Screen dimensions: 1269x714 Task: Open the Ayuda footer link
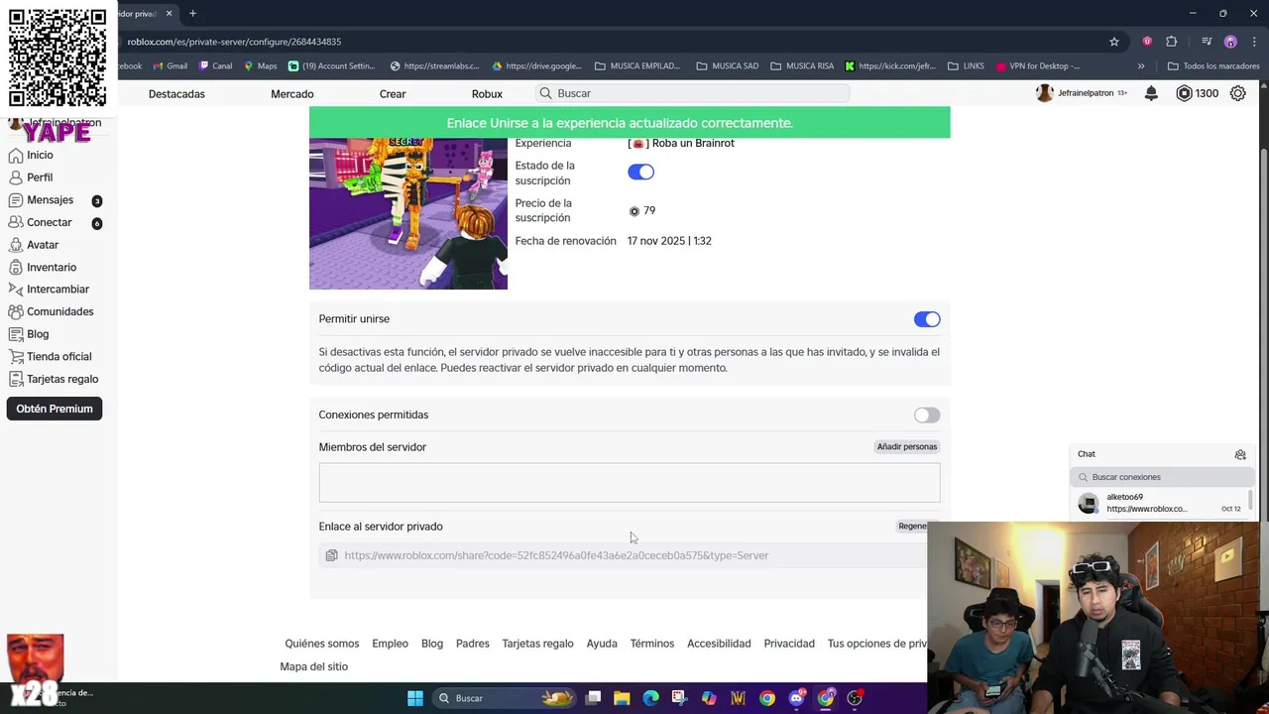coord(602,644)
